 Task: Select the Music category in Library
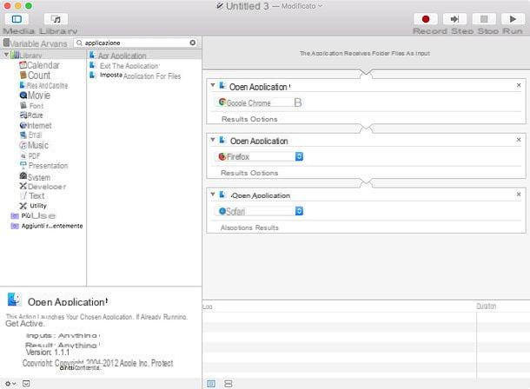[34, 145]
